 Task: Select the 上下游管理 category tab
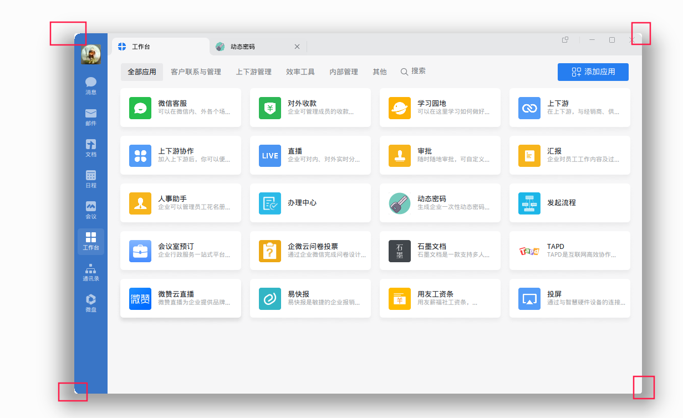254,72
